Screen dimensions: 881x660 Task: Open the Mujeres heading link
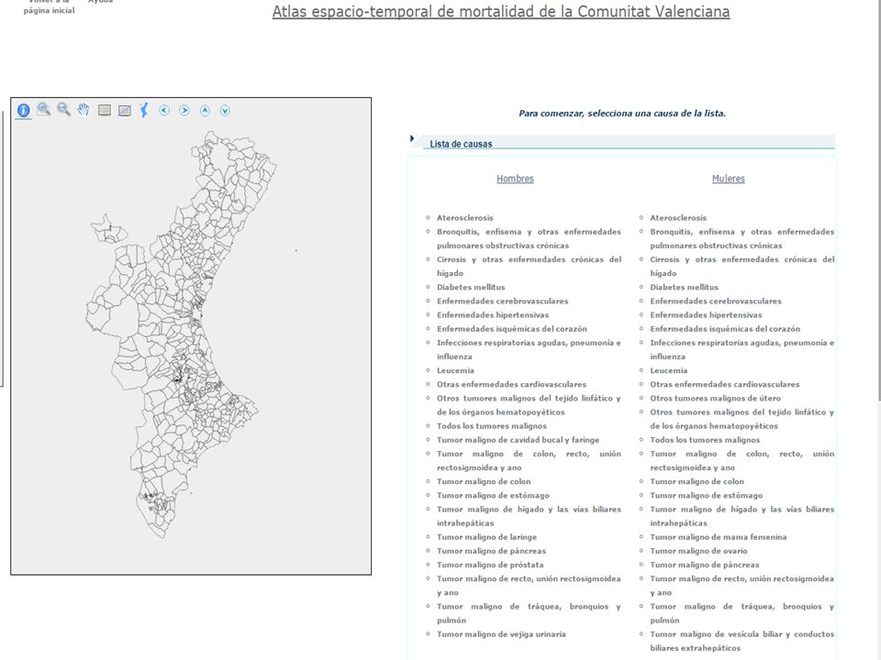pos(728,179)
